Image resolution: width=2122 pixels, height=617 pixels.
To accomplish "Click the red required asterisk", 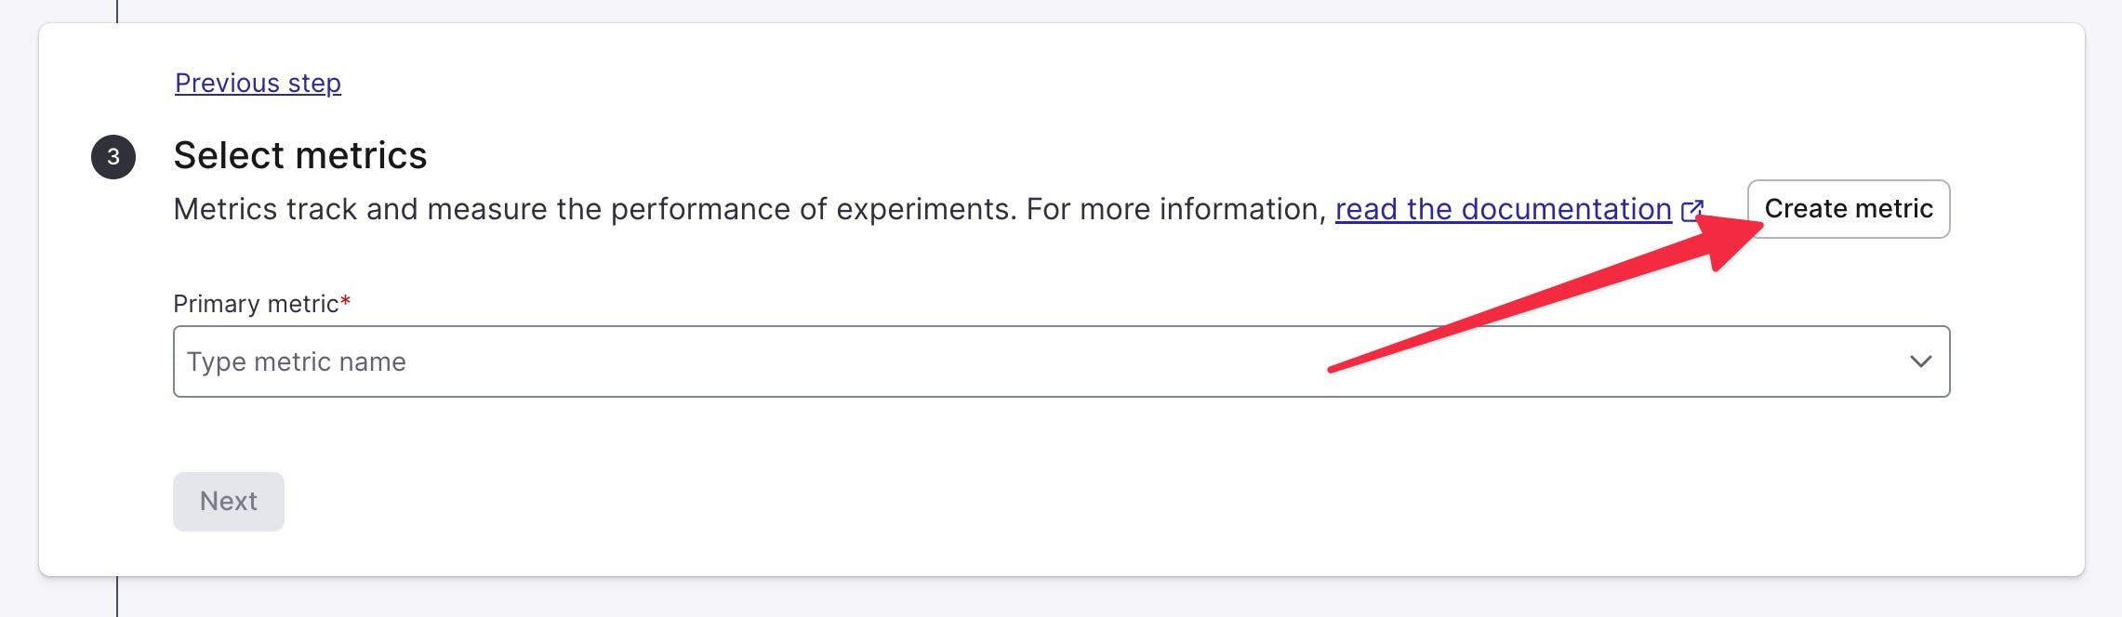I will coord(346,301).
